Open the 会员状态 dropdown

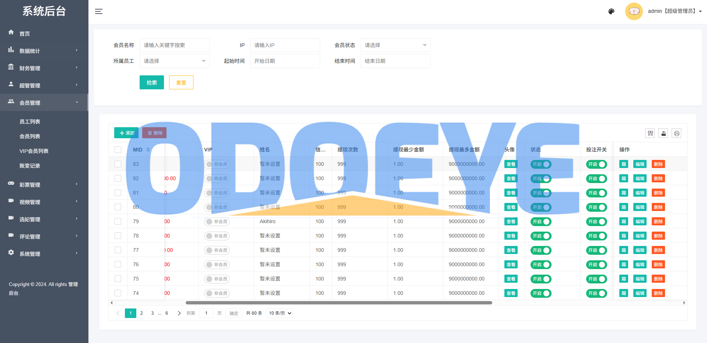click(x=395, y=45)
